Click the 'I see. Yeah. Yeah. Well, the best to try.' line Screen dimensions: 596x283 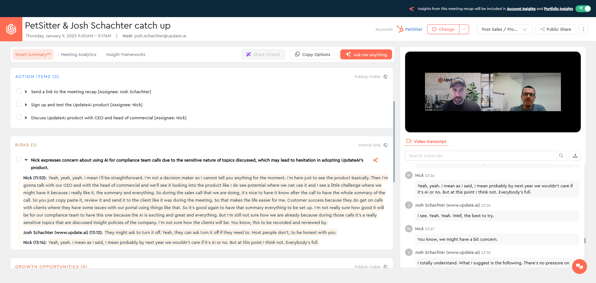tap(456, 216)
